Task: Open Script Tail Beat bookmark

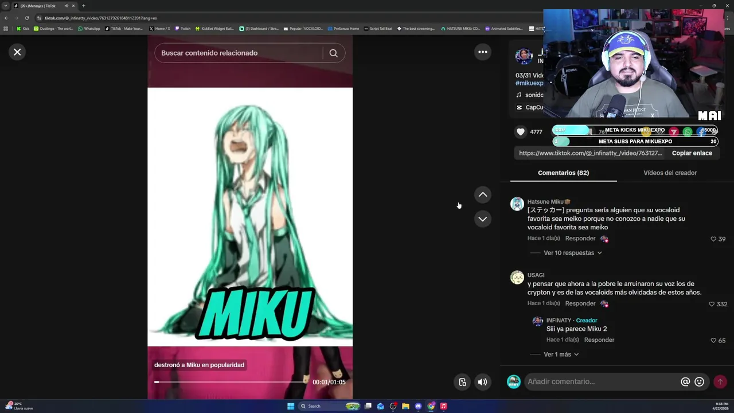Action: [378, 29]
